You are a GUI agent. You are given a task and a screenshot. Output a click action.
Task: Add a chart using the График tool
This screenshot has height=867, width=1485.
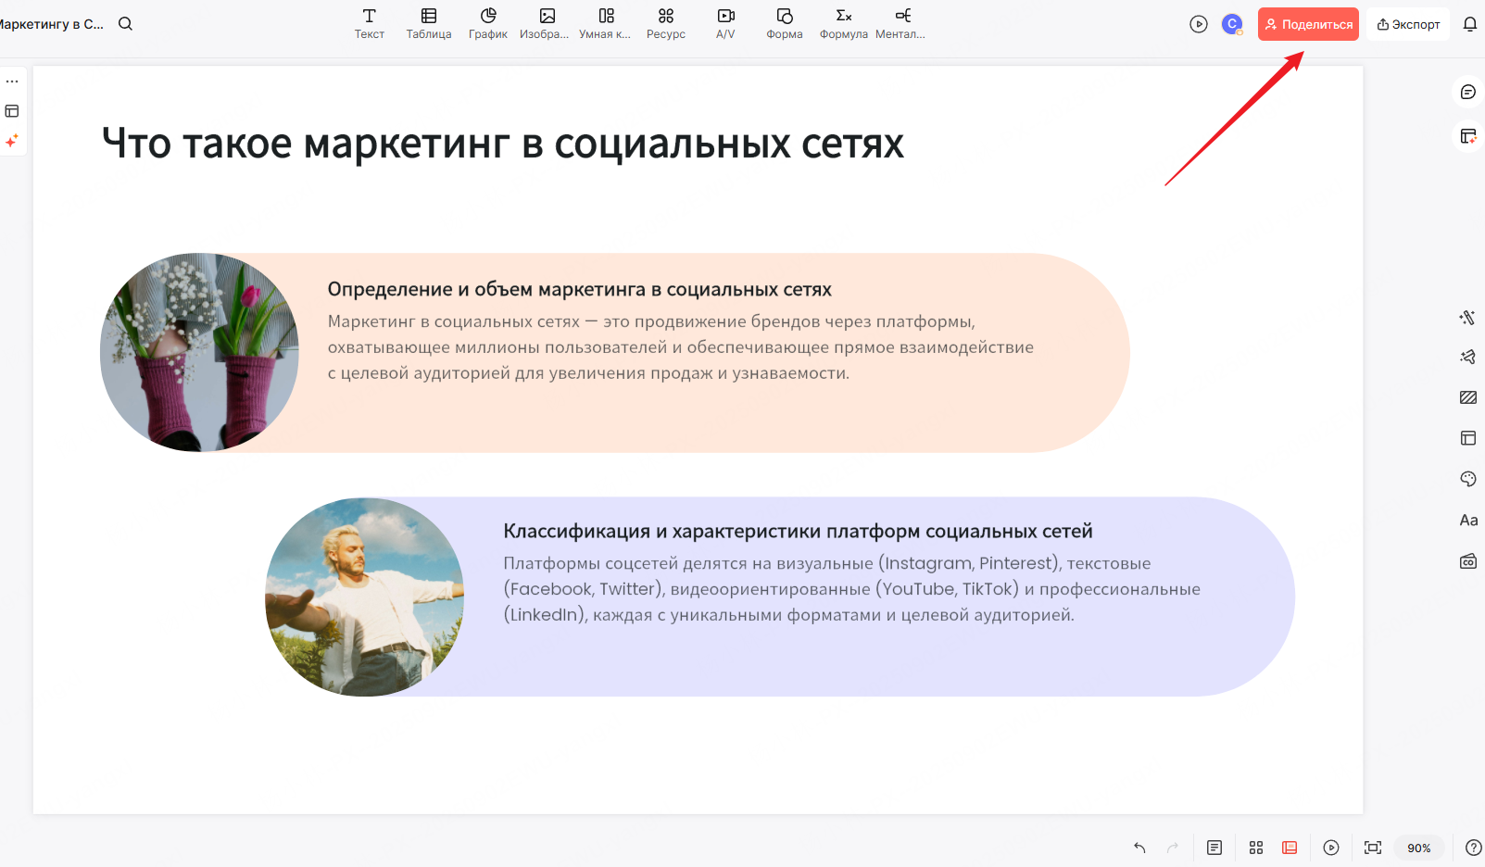pos(487,23)
